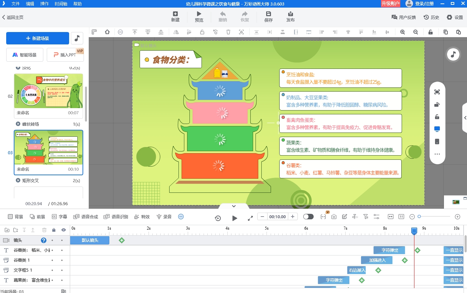Open the 编辑 menu
The width and height of the screenshot is (467, 293).
(x=30, y=4)
